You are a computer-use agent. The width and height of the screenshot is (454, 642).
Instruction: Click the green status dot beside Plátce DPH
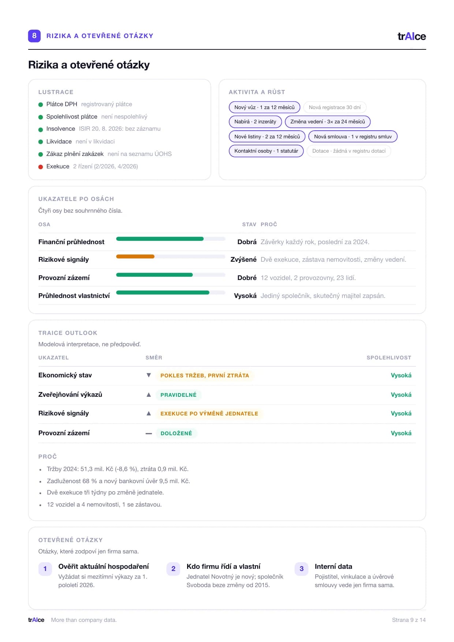pos(41,105)
